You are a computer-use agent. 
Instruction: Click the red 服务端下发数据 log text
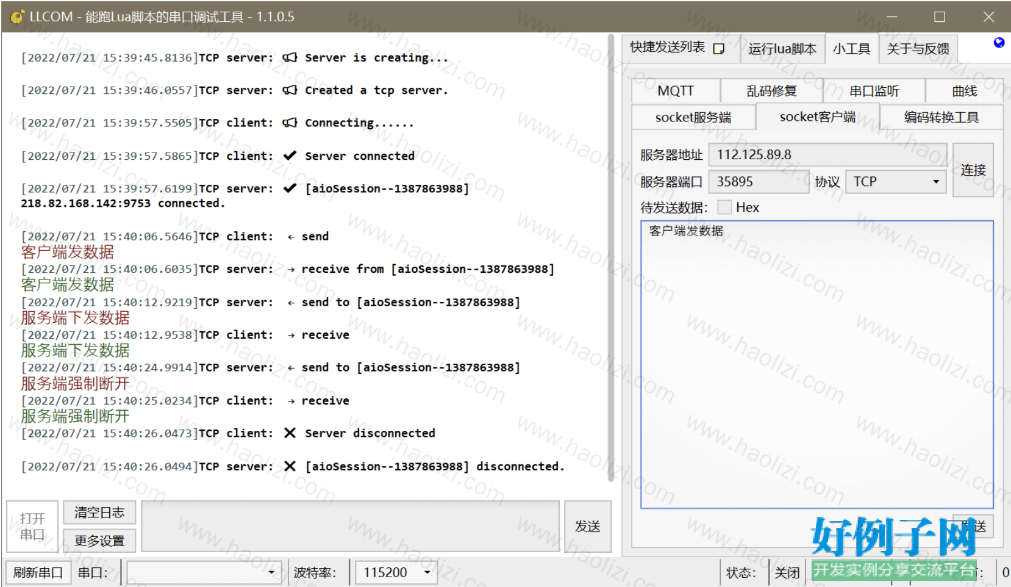[x=75, y=318]
